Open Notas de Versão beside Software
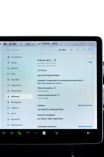The width and height of the screenshot is (104, 157). 85,105
